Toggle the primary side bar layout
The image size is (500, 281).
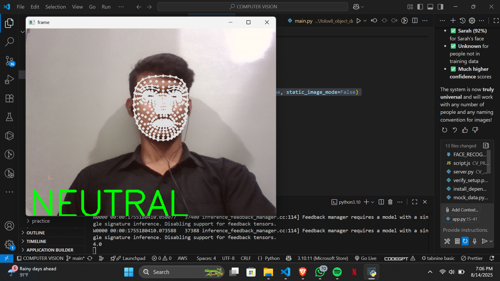(x=420, y=7)
